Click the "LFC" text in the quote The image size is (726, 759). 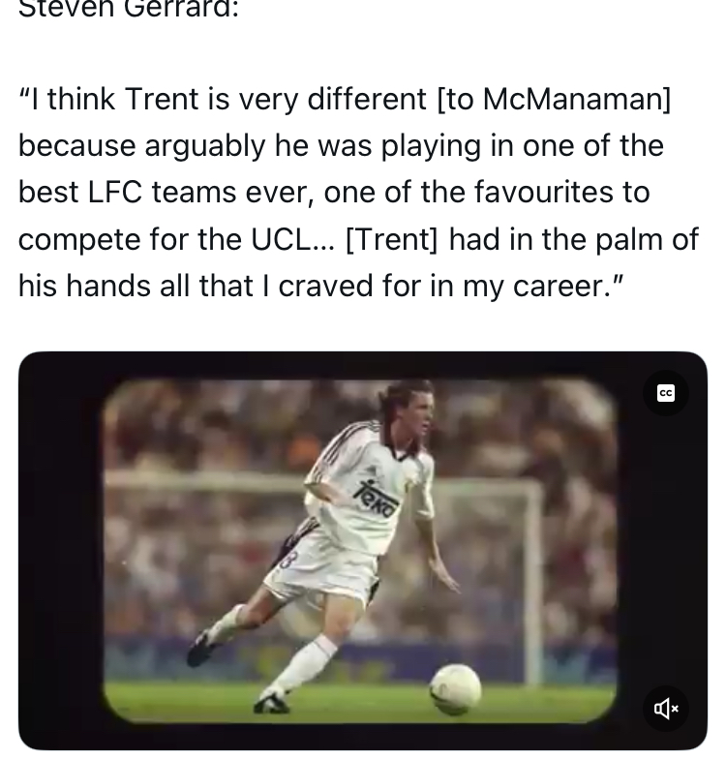pos(115,192)
